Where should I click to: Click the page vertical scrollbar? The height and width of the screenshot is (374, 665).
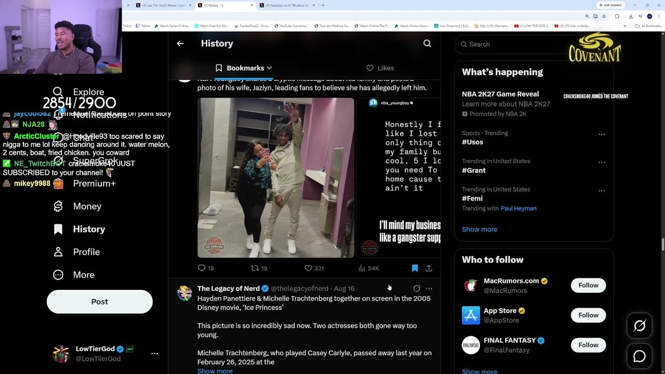click(662, 245)
